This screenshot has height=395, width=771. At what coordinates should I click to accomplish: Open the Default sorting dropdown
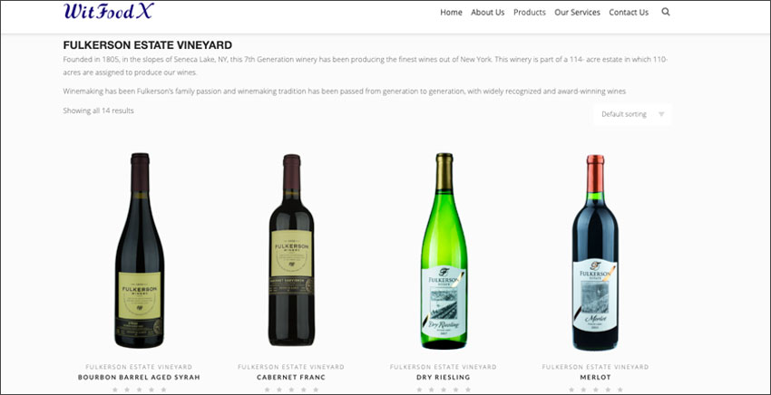[x=632, y=114]
